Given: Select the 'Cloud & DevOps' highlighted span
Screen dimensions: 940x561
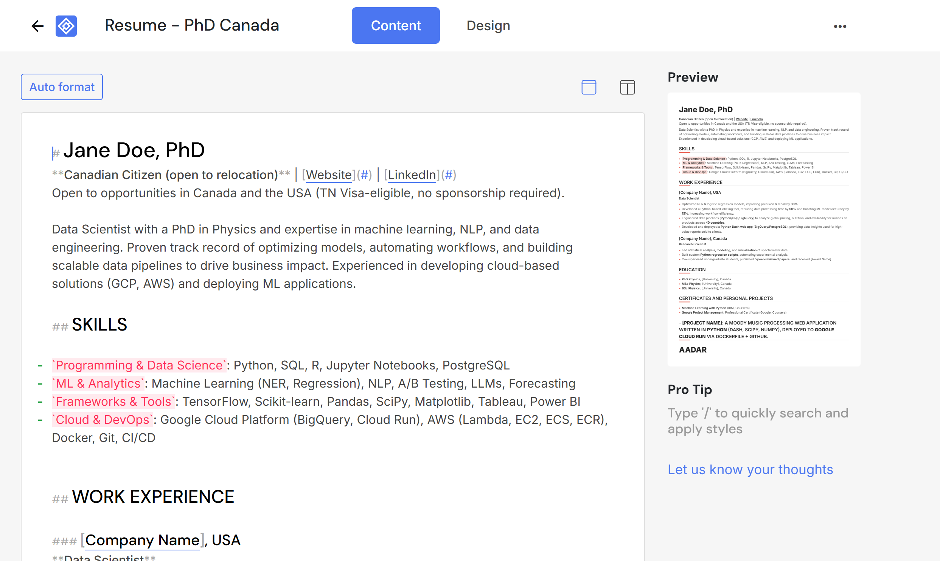Looking at the screenshot, I should [x=102, y=420].
